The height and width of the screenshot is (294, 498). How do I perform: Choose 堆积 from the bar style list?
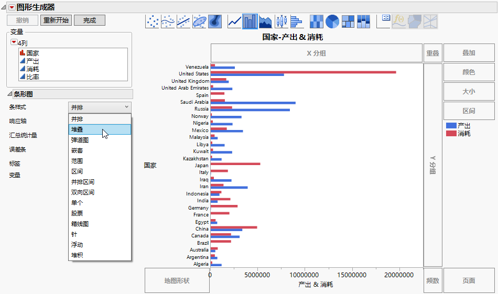100,255
